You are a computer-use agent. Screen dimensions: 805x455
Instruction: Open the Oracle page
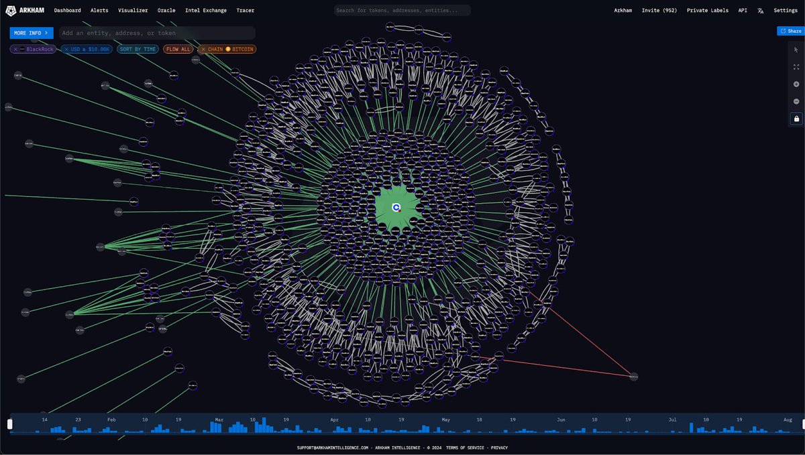[166, 11]
